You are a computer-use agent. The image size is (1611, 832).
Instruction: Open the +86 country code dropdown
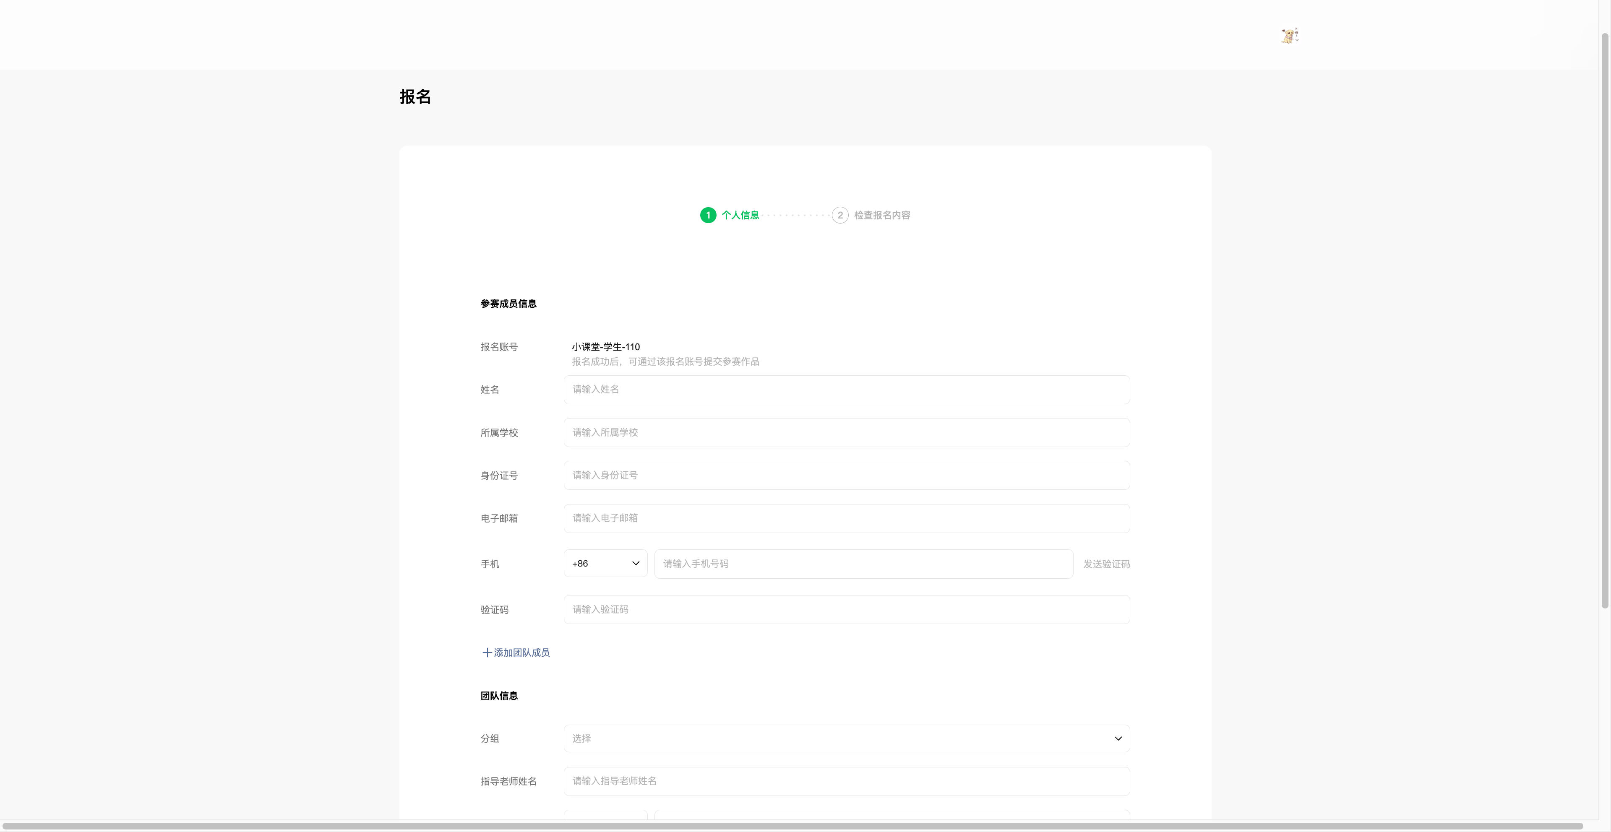click(605, 563)
